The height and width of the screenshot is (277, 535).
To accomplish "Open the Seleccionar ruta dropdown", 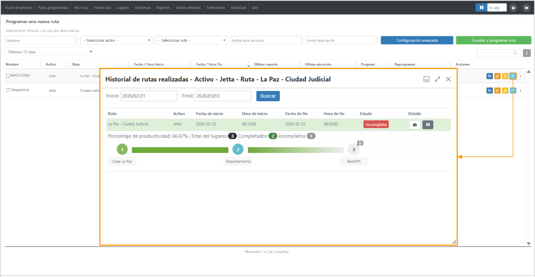I will (191, 40).
